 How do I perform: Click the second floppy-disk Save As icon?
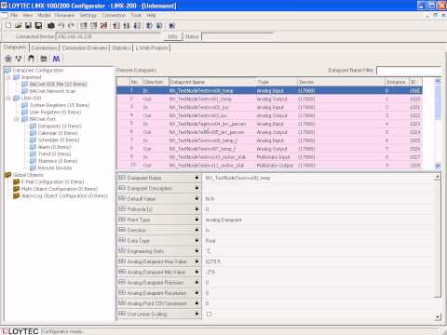[38, 26]
